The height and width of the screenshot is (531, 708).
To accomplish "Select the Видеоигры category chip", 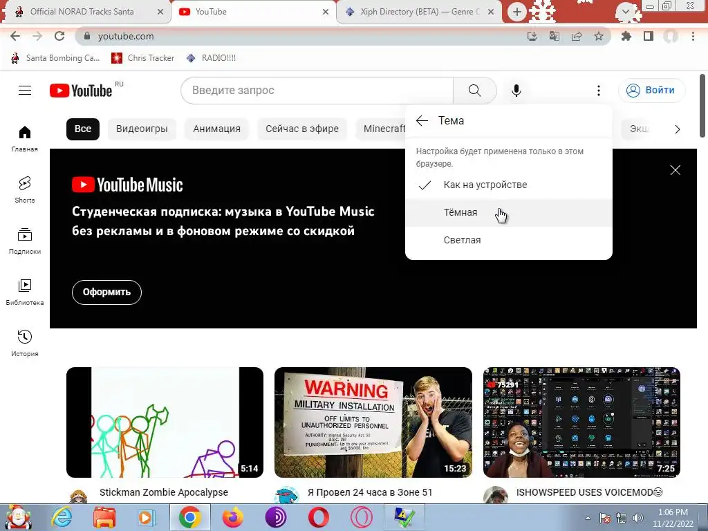I will [142, 129].
